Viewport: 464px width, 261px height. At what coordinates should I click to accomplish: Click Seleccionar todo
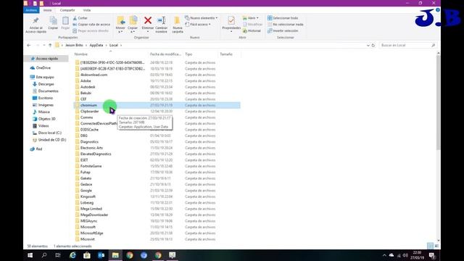pyautogui.click(x=283, y=18)
